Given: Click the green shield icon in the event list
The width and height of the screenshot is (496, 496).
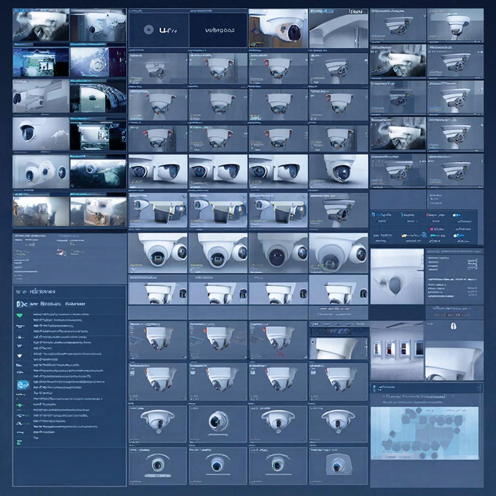Looking at the screenshot, I should 20,315.
